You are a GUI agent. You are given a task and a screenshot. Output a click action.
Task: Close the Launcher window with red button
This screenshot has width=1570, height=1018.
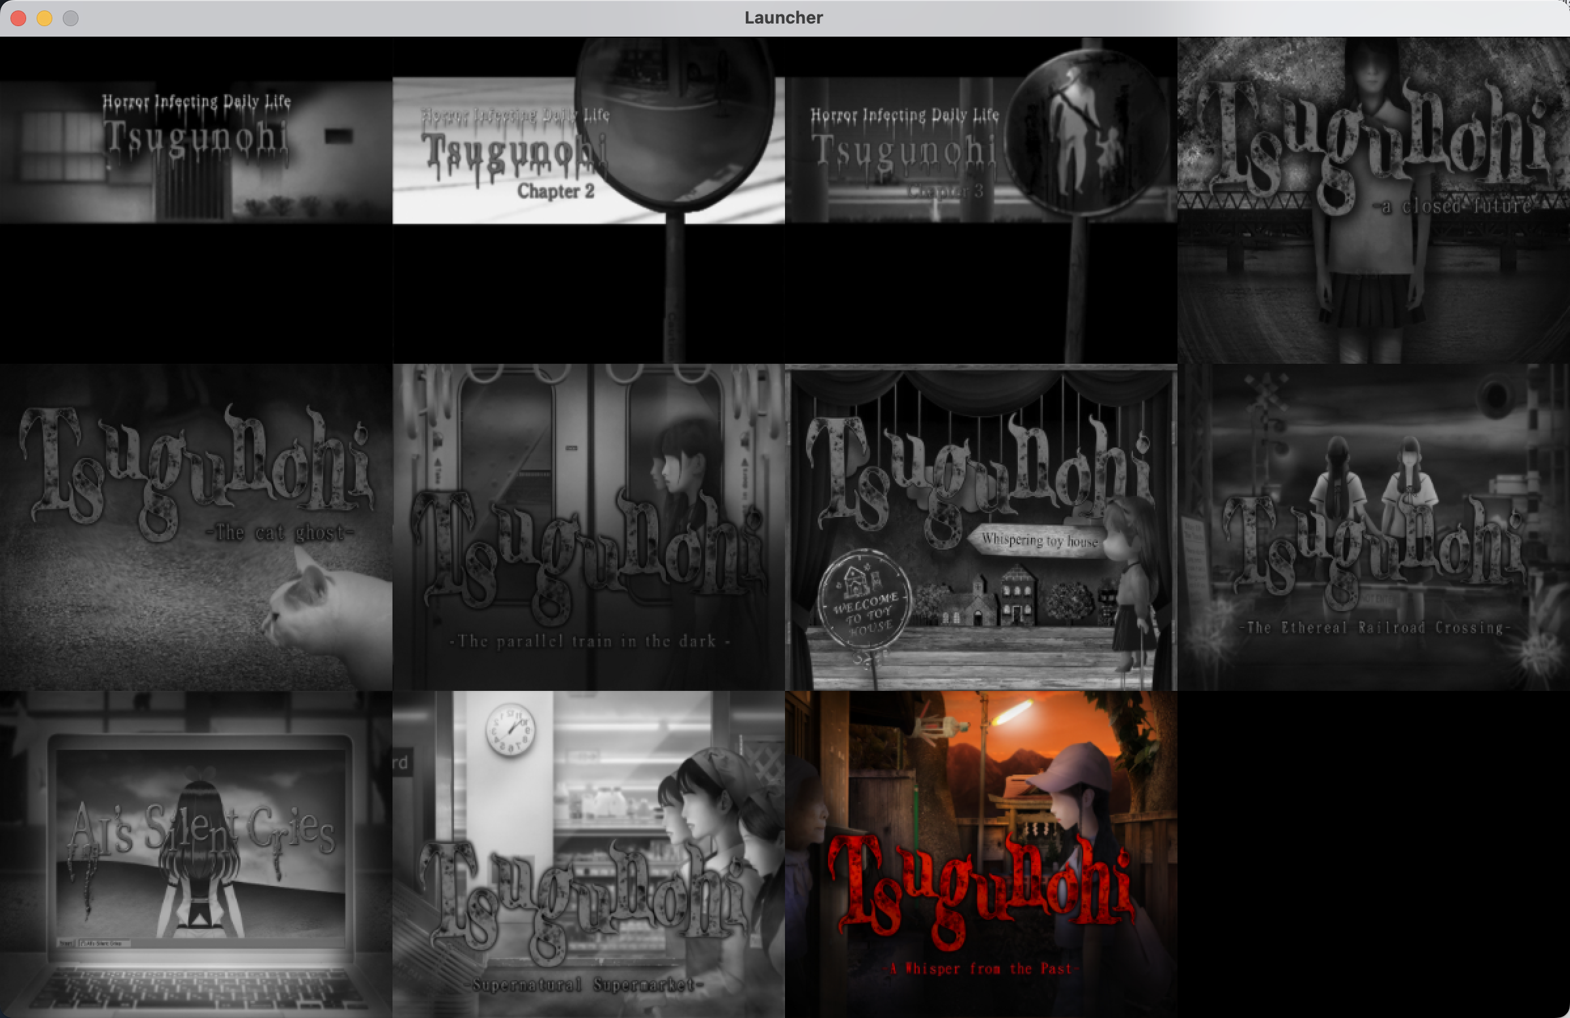(x=18, y=18)
